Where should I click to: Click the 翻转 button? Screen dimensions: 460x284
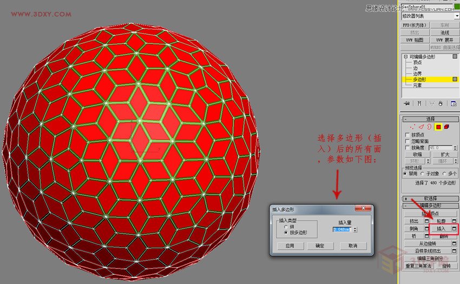444,236
